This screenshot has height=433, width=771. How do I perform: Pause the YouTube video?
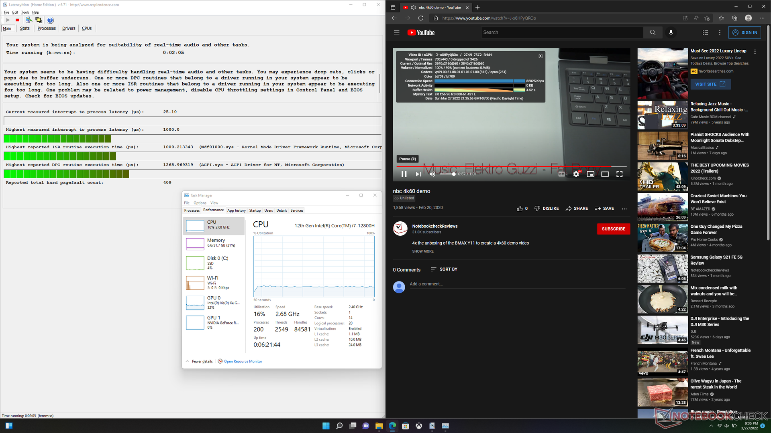(x=404, y=174)
